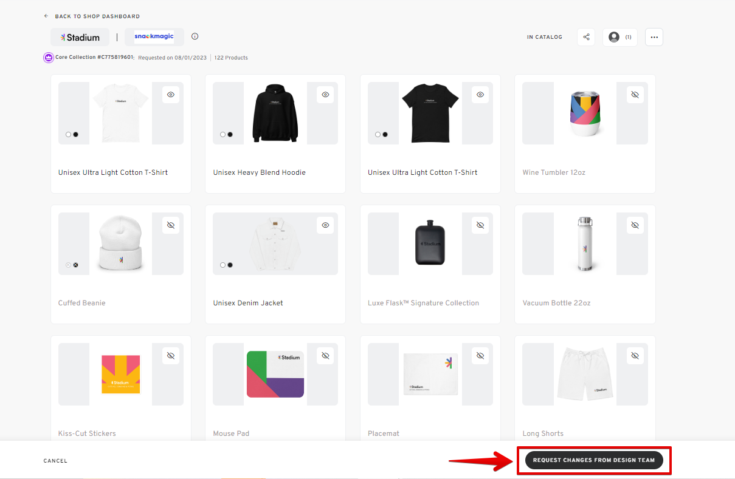This screenshot has width=735, height=479.
Task: Open the three-dot more options menu
Action: pyautogui.click(x=654, y=37)
